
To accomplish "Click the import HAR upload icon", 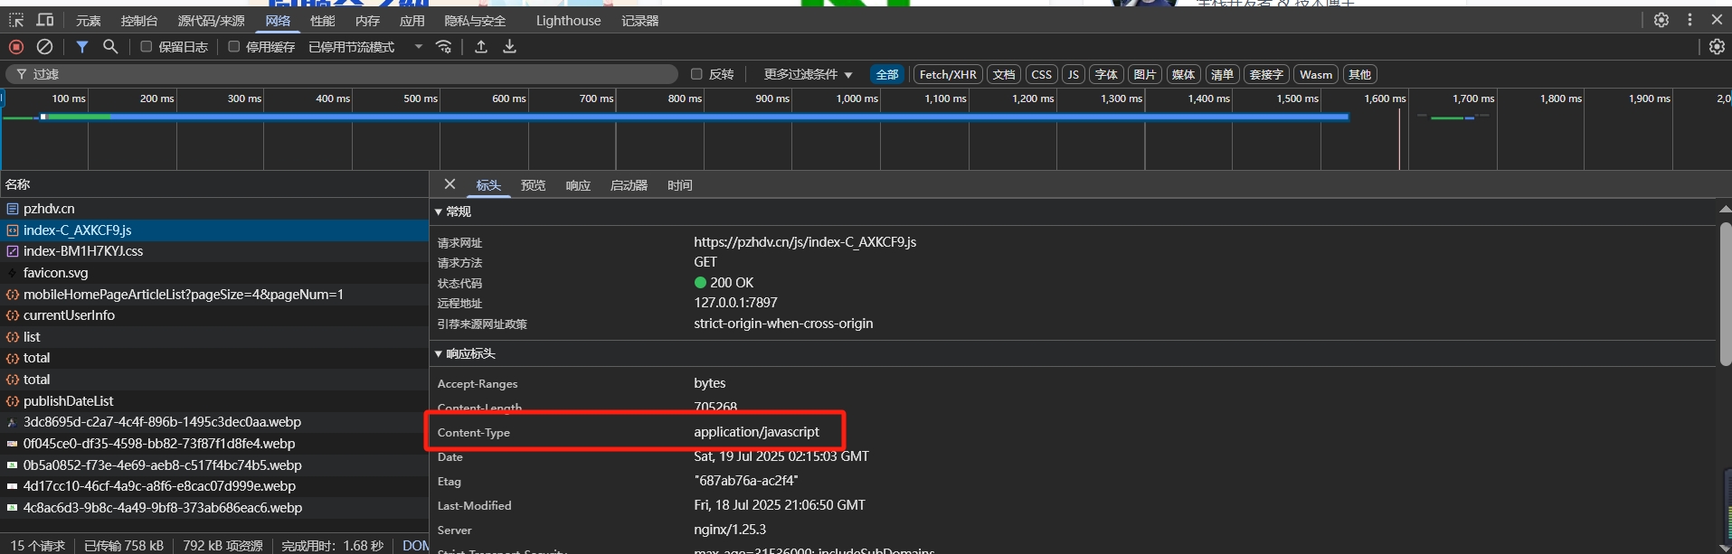I will (x=481, y=47).
